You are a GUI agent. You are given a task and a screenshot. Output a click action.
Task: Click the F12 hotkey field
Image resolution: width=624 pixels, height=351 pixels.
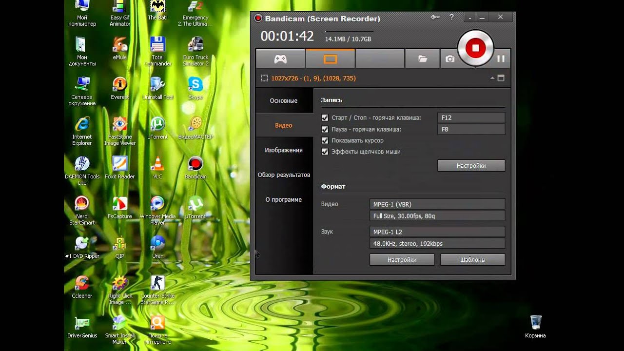[x=471, y=118]
